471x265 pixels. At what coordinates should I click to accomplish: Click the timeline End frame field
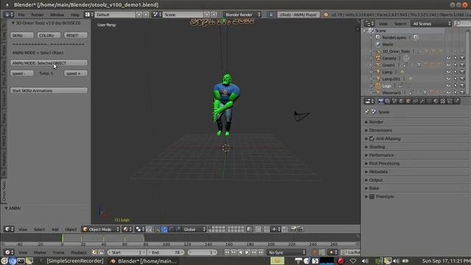(166, 252)
